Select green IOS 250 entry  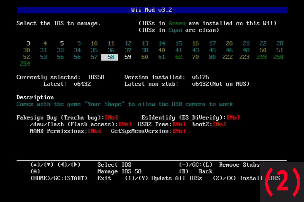tap(278, 57)
